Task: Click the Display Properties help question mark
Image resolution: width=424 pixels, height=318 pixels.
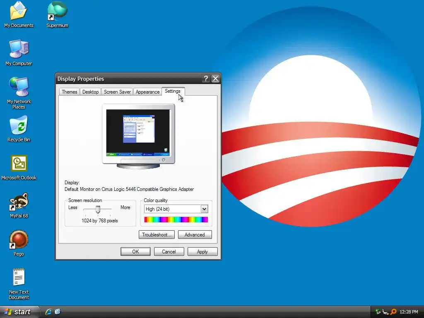Action: click(206, 79)
